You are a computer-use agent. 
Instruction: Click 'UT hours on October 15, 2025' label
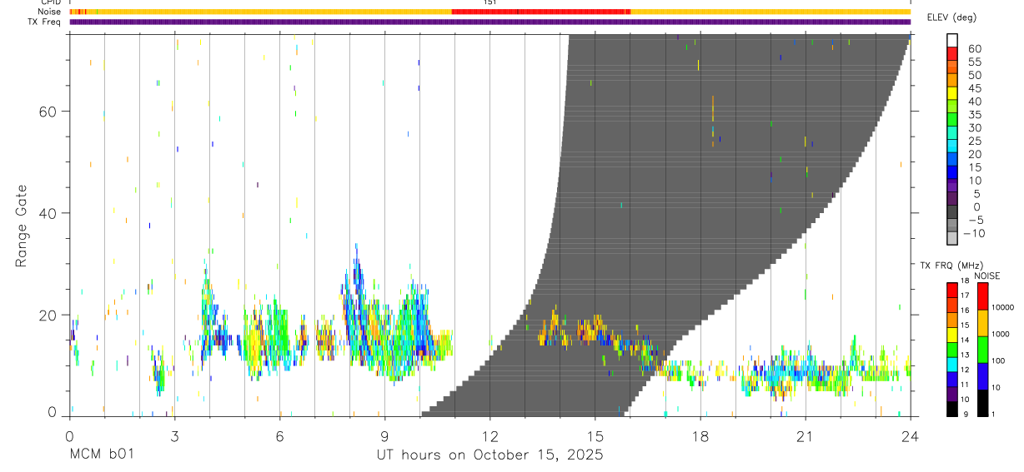click(489, 455)
